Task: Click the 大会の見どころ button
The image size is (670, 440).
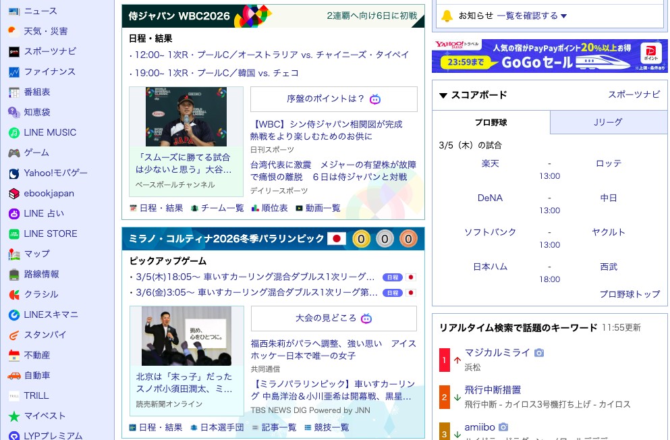Action: point(333,319)
